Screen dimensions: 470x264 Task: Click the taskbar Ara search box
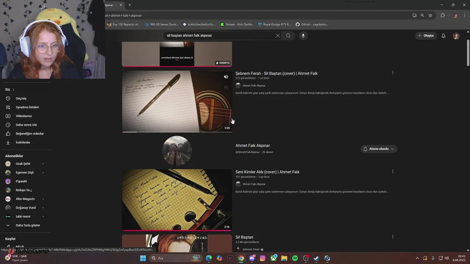point(176,258)
